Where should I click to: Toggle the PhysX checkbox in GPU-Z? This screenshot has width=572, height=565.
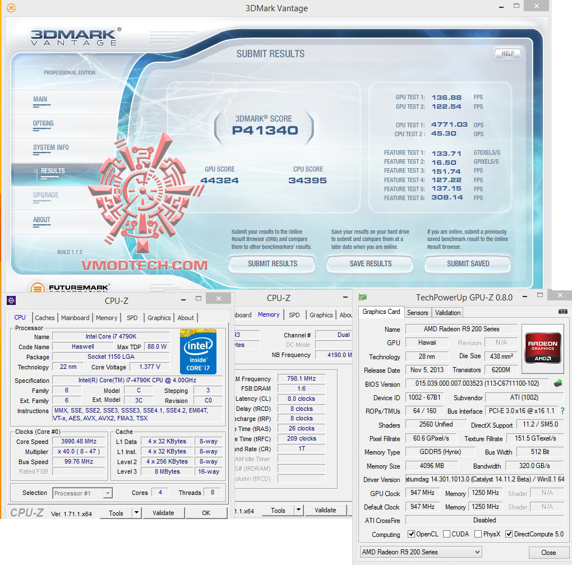pyautogui.click(x=478, y=534)
